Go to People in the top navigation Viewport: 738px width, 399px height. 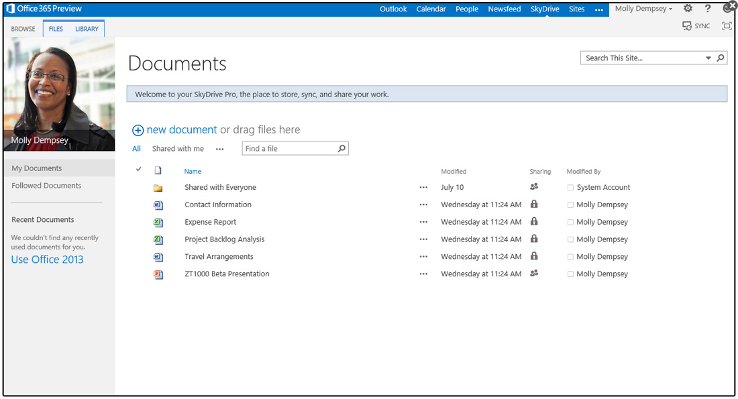click(x=467, y=9)
